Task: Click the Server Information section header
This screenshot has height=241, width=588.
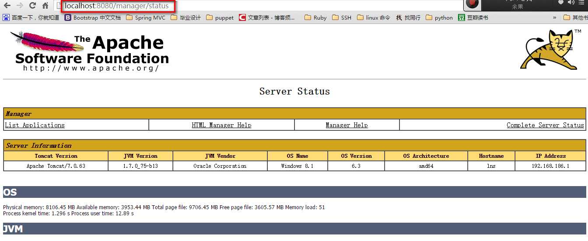Action: coord(294,146)
